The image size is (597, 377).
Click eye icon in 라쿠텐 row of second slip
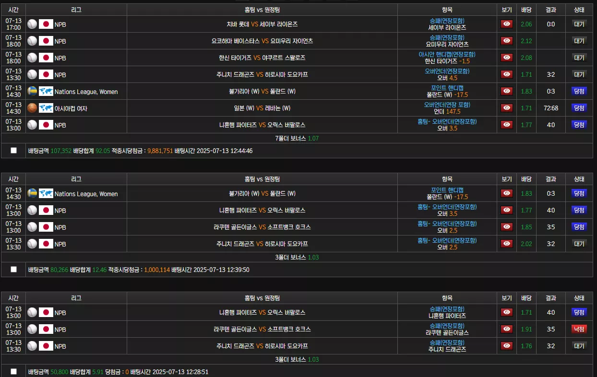pyautogui.click(x=507, y=227)
